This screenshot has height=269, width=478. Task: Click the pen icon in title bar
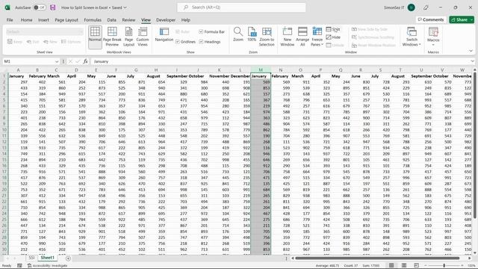[x=426, y=7]
